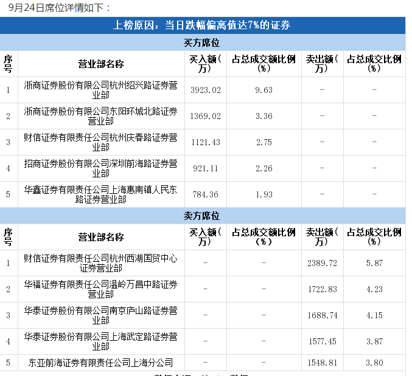Select sell amount value 1722.83

click(x=322, y=289)
